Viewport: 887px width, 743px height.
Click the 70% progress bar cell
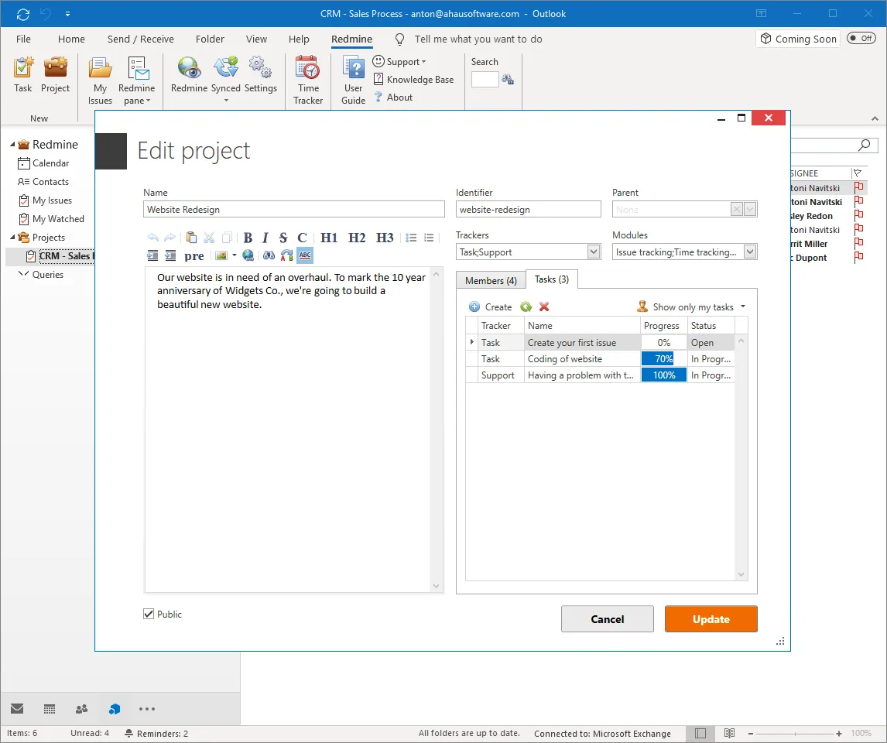click(x=663, y=358)
